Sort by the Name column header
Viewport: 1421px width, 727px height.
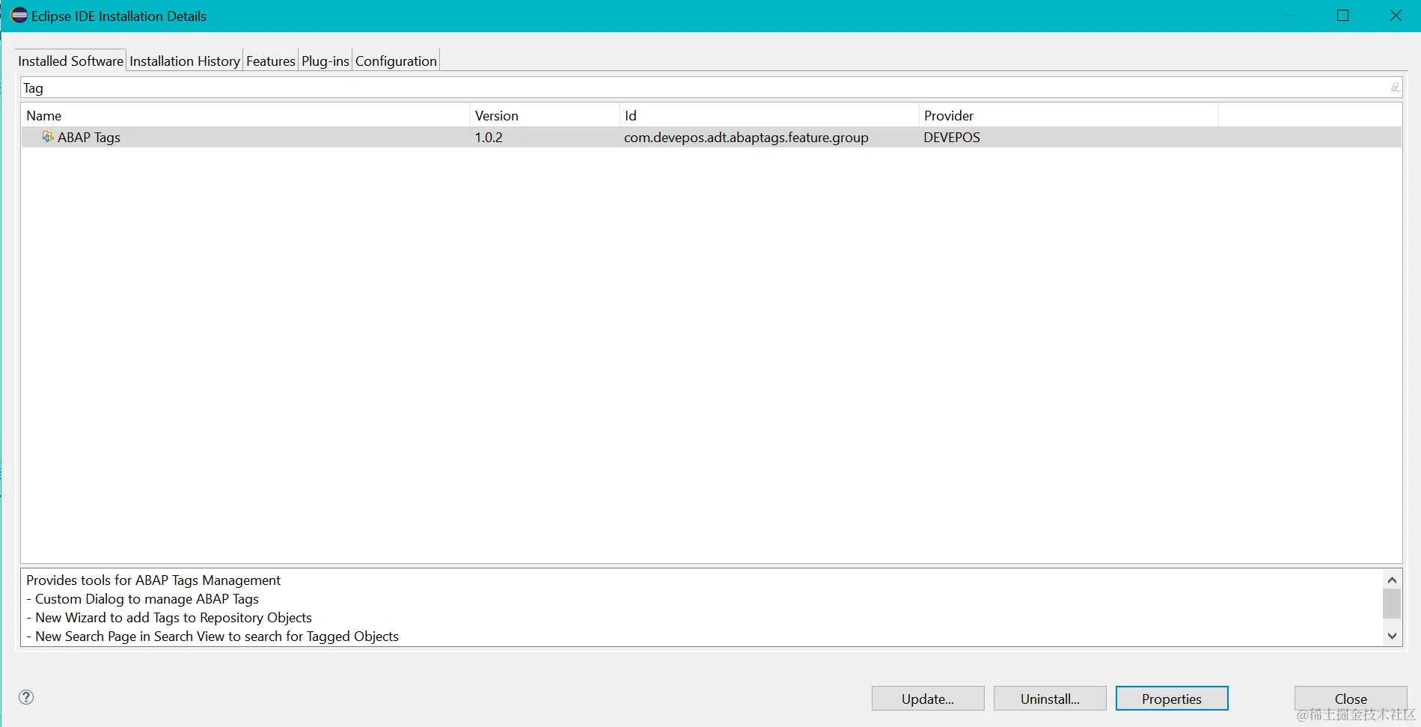[x=245, y=115]
